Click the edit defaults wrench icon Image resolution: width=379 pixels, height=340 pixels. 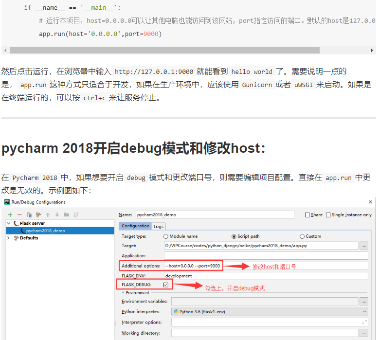point(38,215)
